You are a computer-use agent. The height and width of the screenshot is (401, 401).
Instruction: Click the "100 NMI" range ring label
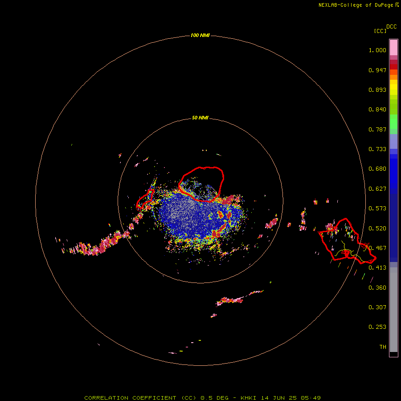point(200,35)
